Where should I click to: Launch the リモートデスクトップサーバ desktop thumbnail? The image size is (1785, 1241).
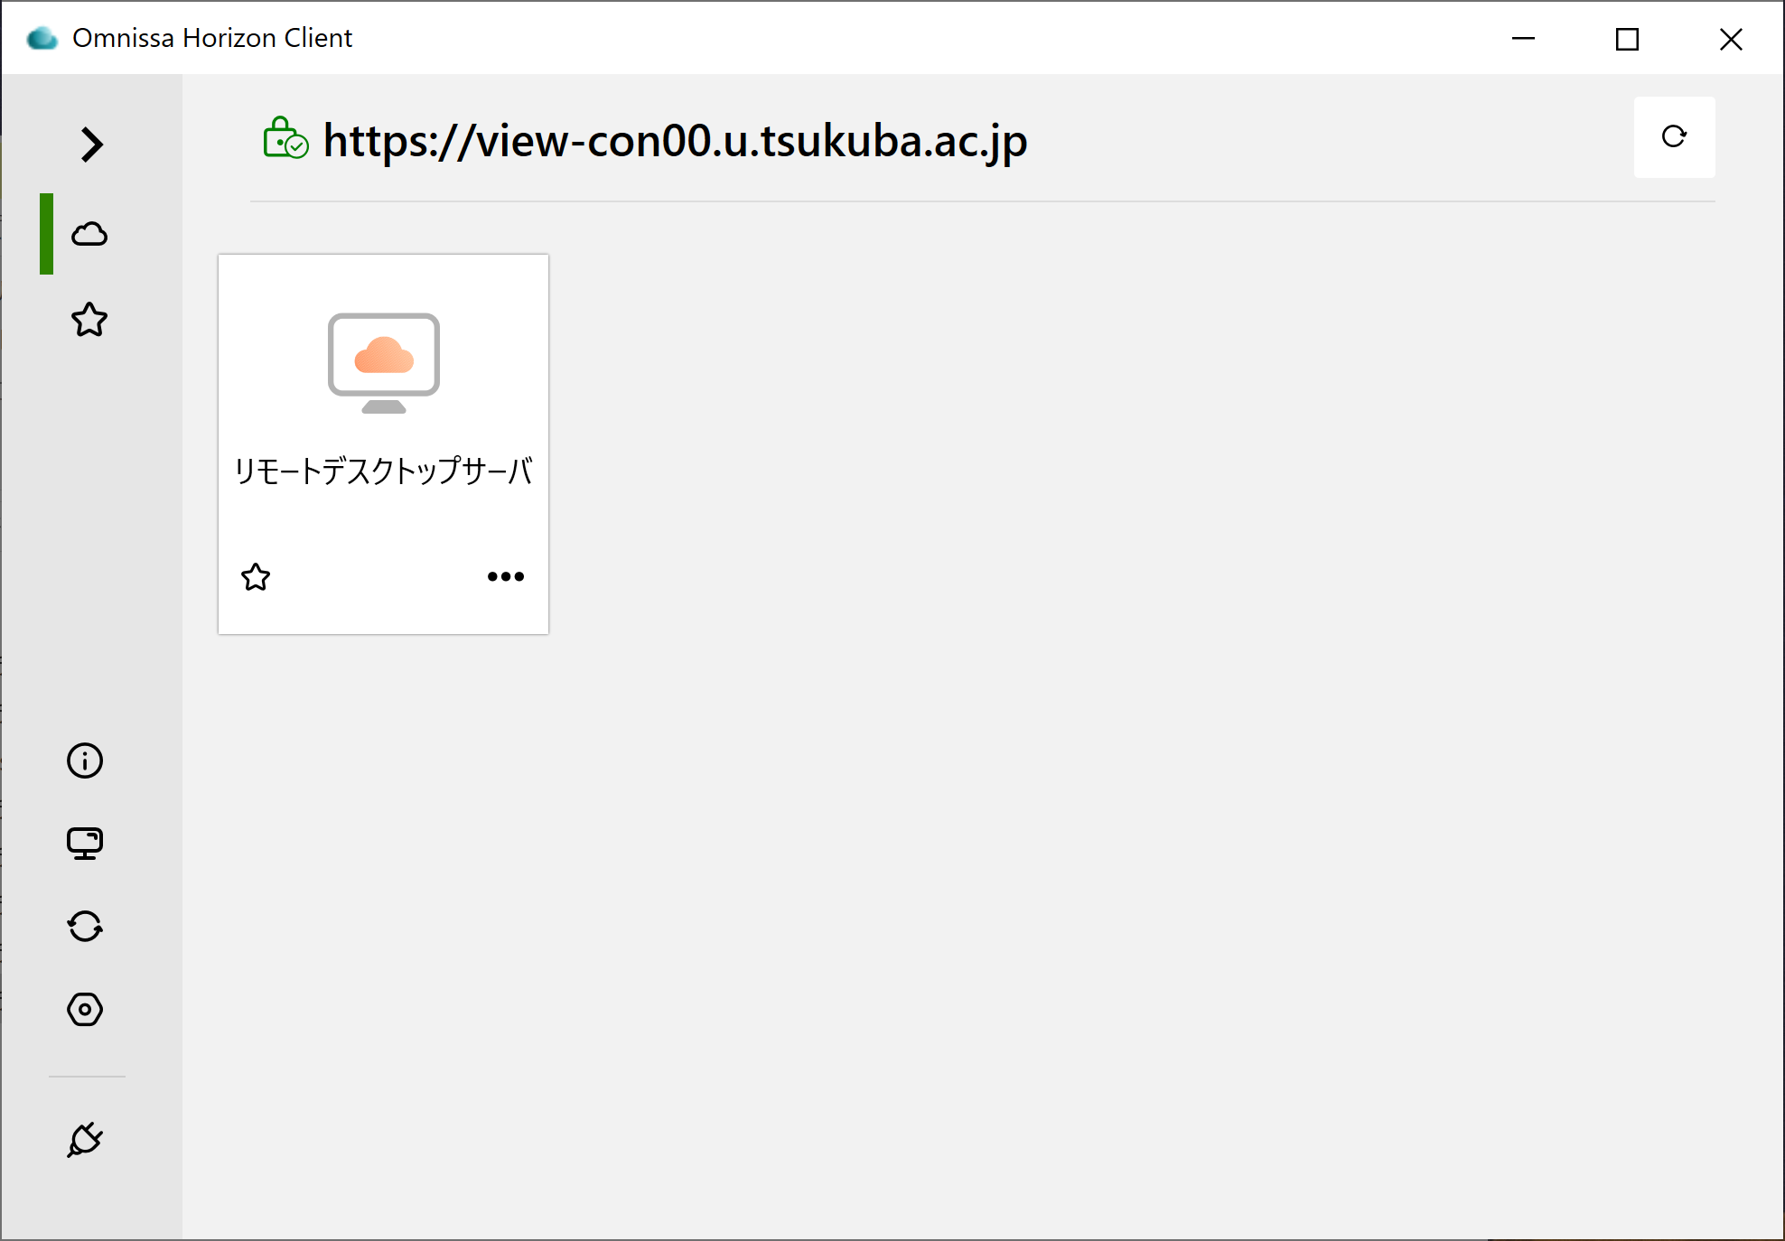[x=384, y=363]
